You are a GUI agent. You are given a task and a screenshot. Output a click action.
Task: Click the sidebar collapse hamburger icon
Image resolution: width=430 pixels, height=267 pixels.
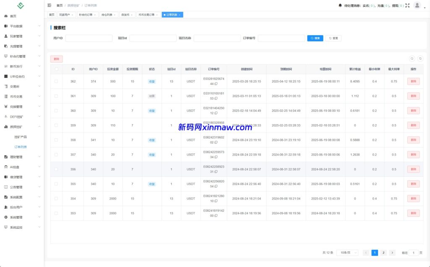click(x=50, y=5)
